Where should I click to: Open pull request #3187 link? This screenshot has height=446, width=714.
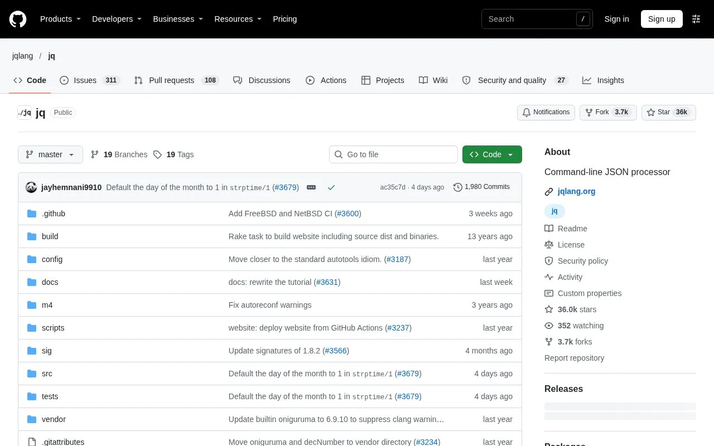(398, 259)
